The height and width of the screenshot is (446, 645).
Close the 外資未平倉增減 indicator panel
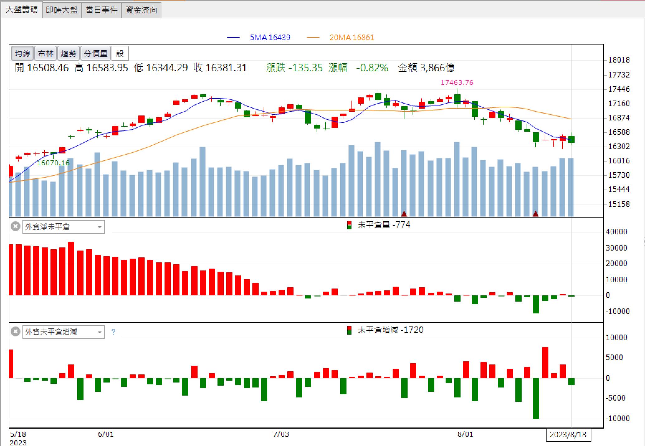point(15,331)
